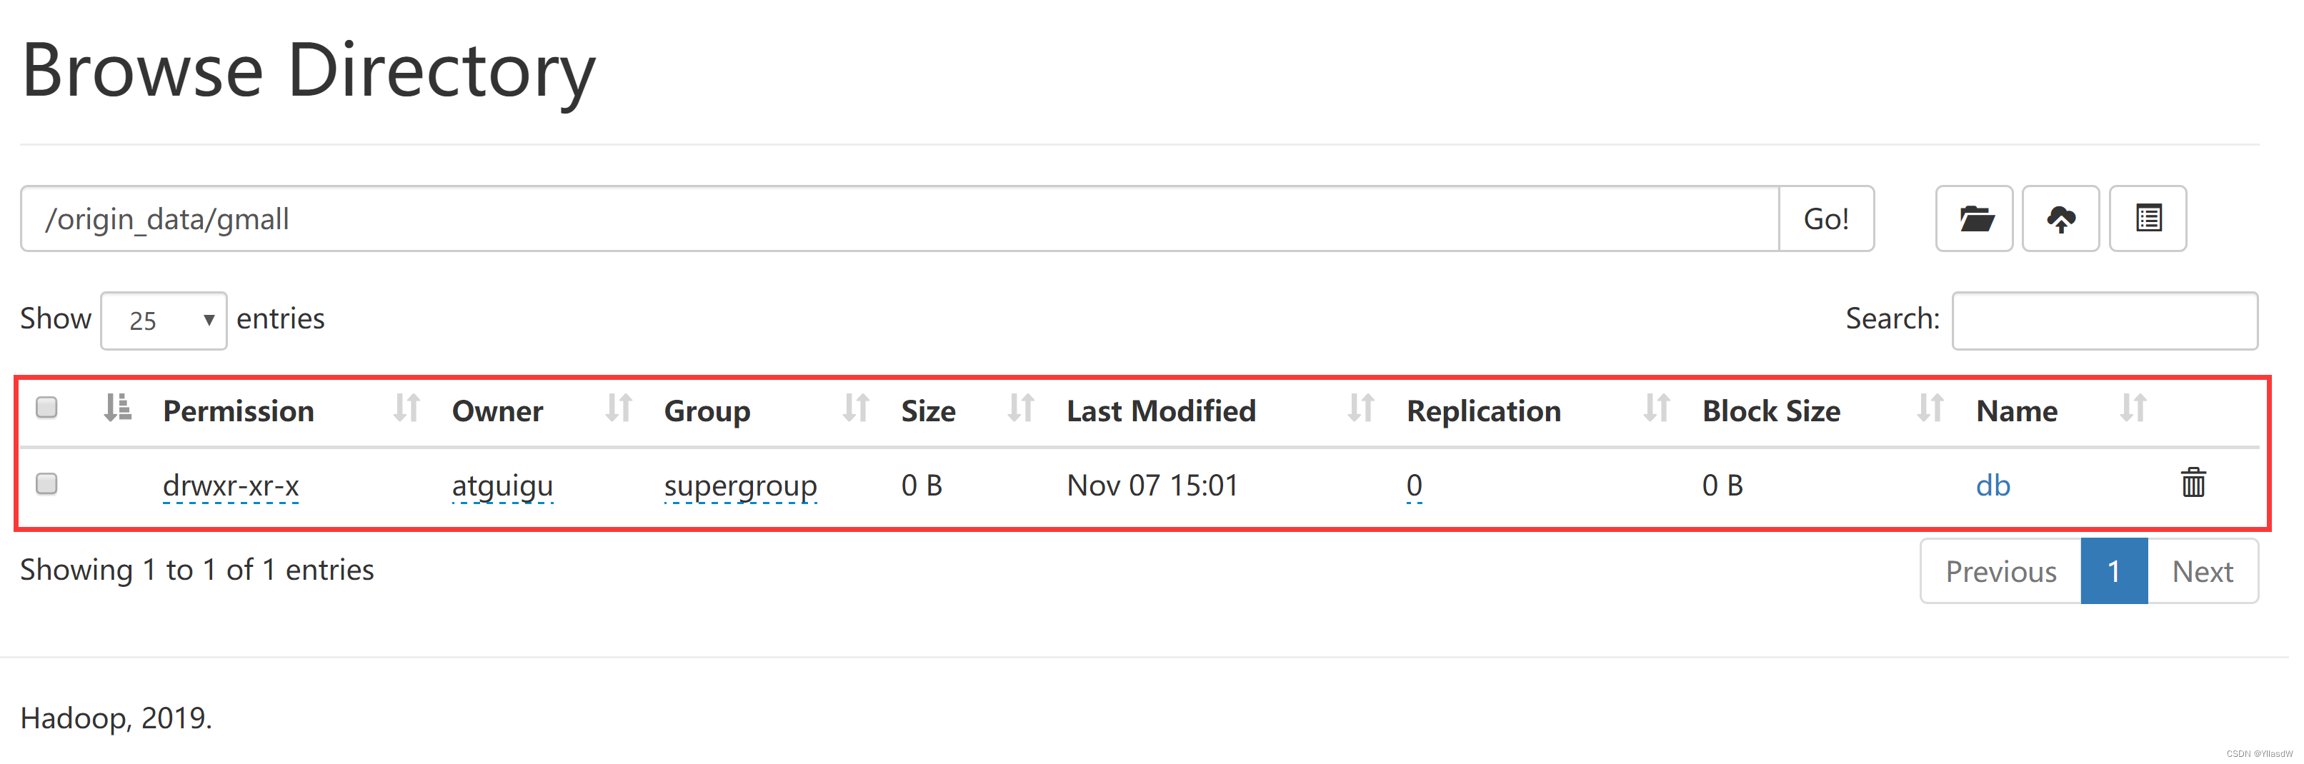The width and height of the screenshot is (2304, 764).
Task: Click the drwxr-xr-x permission link
Action: coord(231,486)
